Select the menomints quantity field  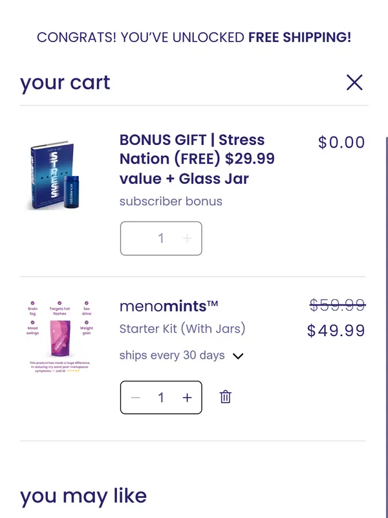pyautogui.click(x=161, y=398)
